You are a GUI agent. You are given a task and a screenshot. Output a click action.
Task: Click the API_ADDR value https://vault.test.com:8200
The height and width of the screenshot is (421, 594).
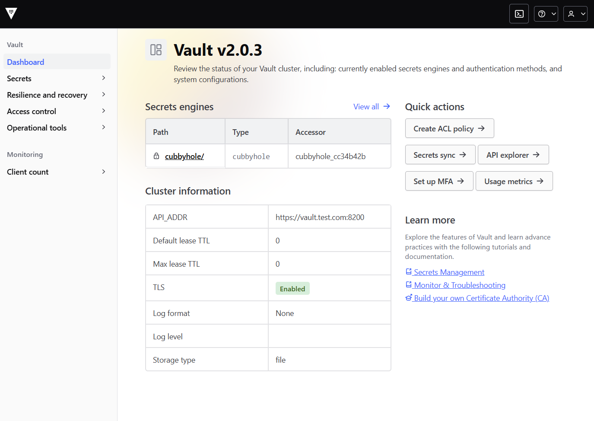click(320, 217)
